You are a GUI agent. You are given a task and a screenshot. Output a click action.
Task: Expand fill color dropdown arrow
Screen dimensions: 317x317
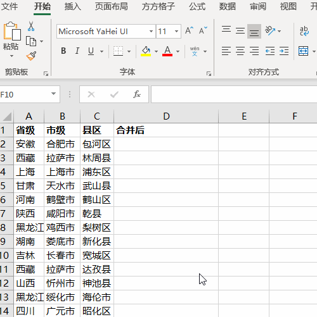156,51
